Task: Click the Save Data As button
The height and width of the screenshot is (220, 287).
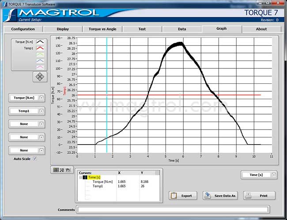Action: pyautogui.click(x=219, y=195)
